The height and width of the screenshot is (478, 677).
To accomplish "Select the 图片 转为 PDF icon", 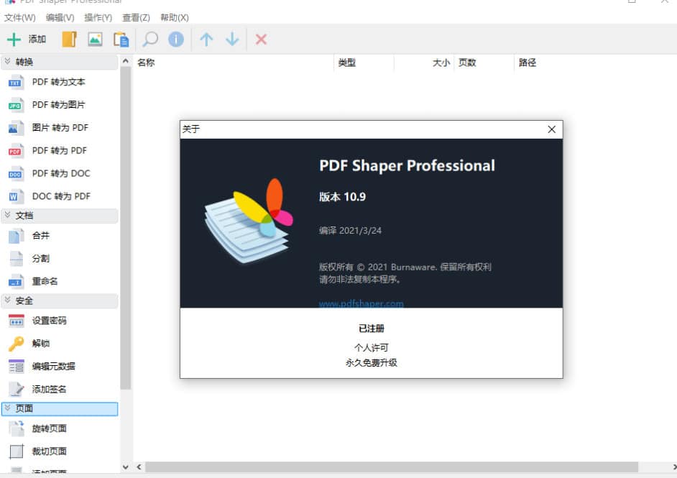I will click(x=16, y=127).
